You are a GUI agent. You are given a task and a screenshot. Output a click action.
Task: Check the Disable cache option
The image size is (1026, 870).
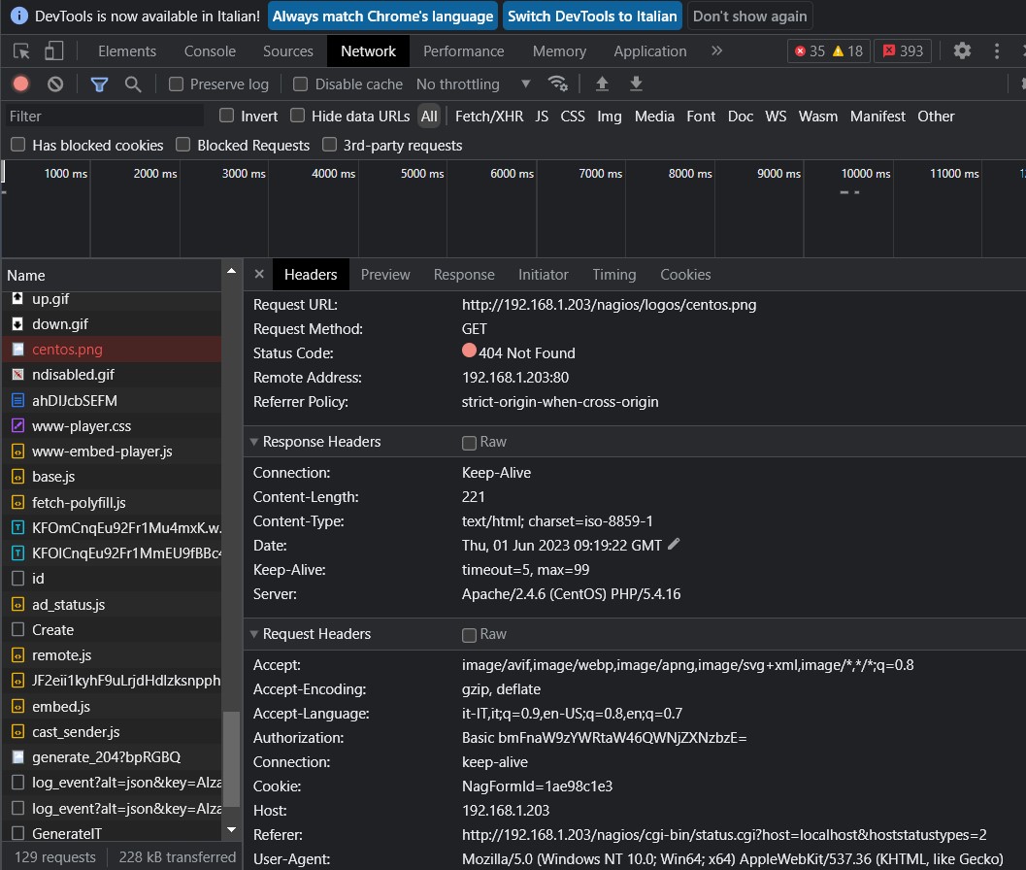tap(301, 84)
